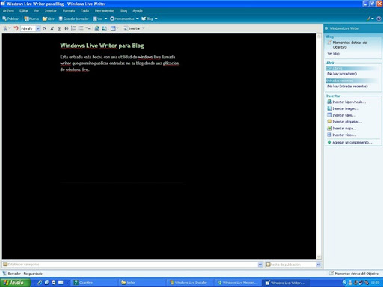
Task: Click the insert hyperlink globe icon in toolbar
Action: 96,28
